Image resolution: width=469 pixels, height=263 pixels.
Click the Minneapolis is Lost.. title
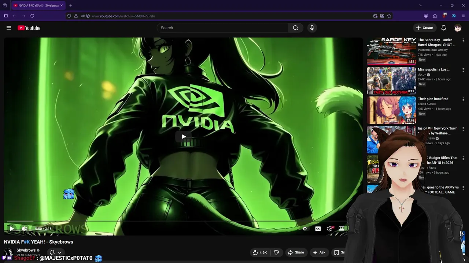pyautogui.click(x=434, y=69)
